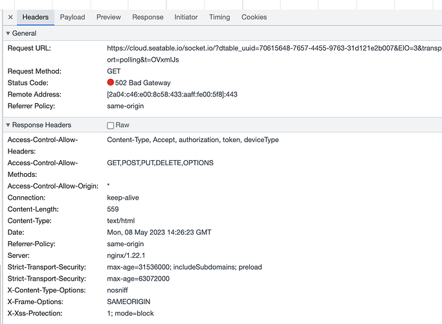Open the Initiator tab
Screen dimensions: 442x324
(x=186, y=17)
